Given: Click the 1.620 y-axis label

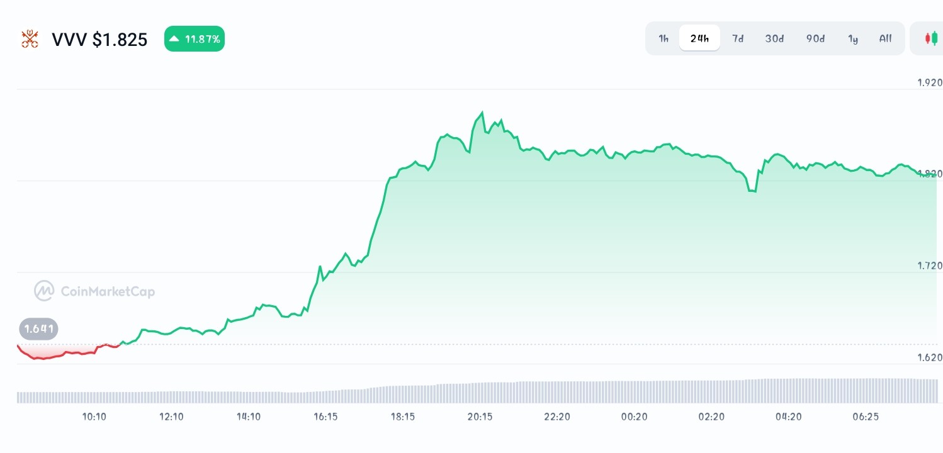Looking at the screenshot, I should (x=929, y=357).
